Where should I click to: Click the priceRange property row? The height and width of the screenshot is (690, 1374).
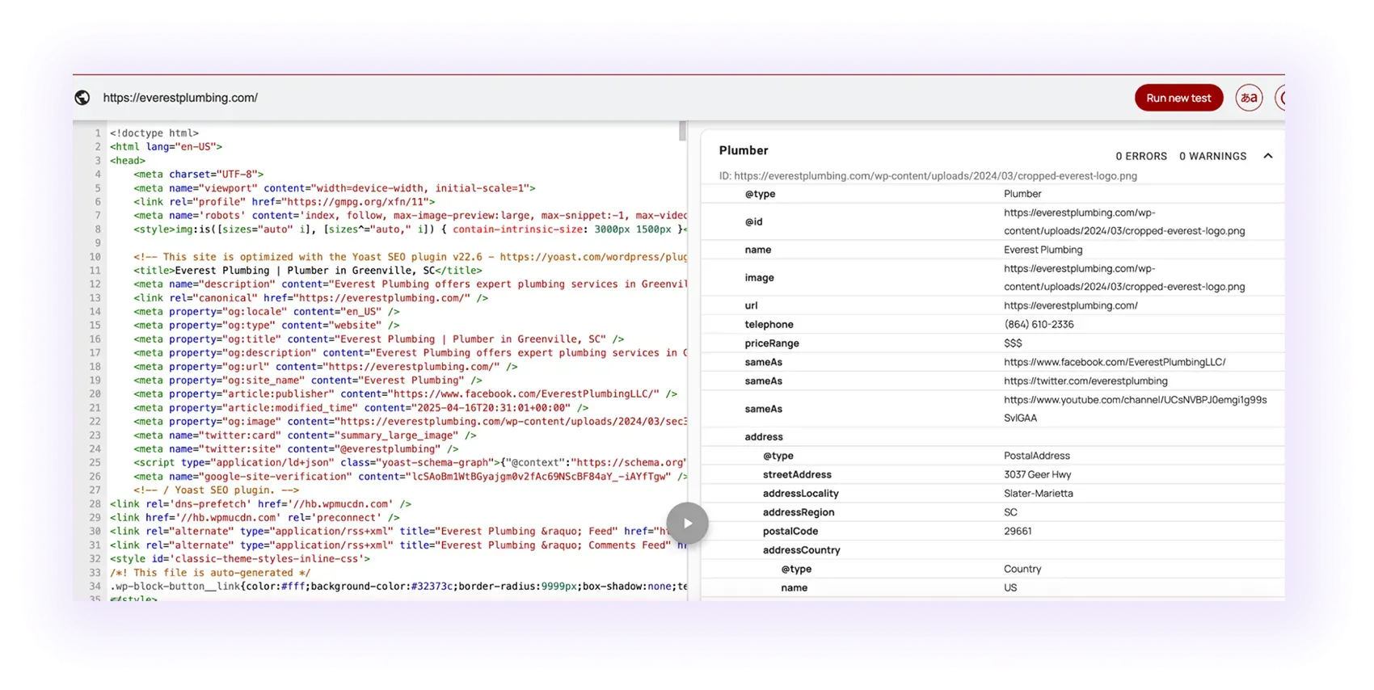coord(993,343)
